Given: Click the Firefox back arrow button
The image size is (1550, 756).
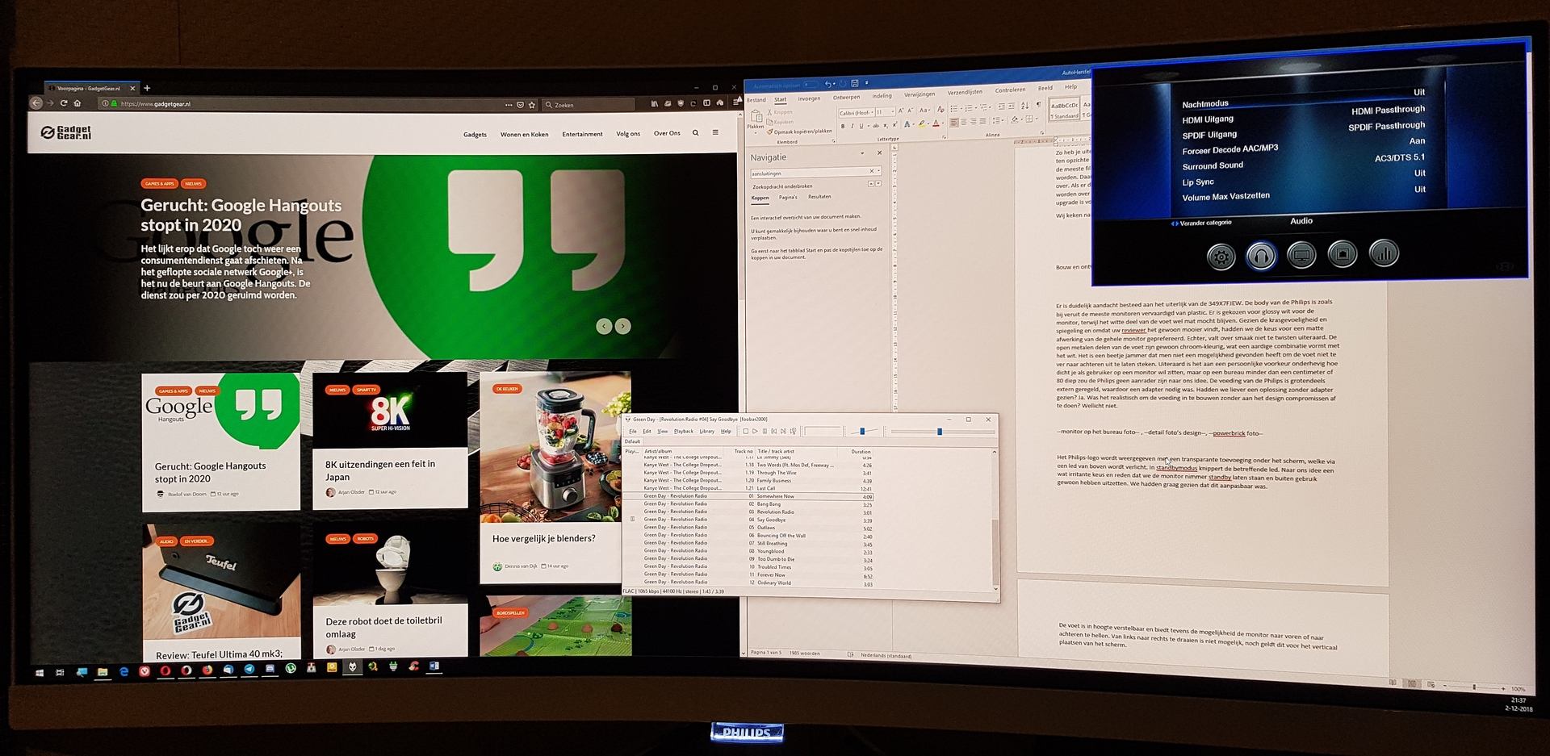Looking at the screenshot, I should click(x=36, y=103).
